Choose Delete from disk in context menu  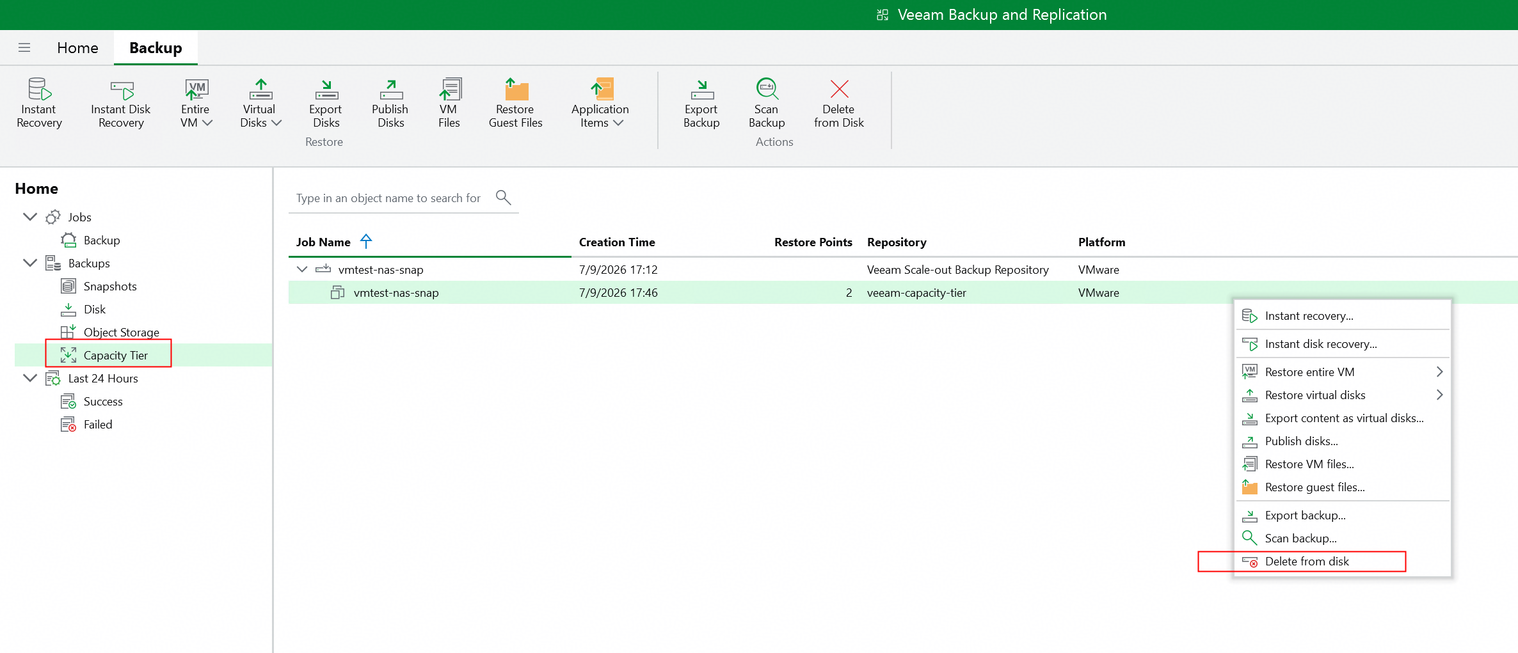(x=1342, y=562)
